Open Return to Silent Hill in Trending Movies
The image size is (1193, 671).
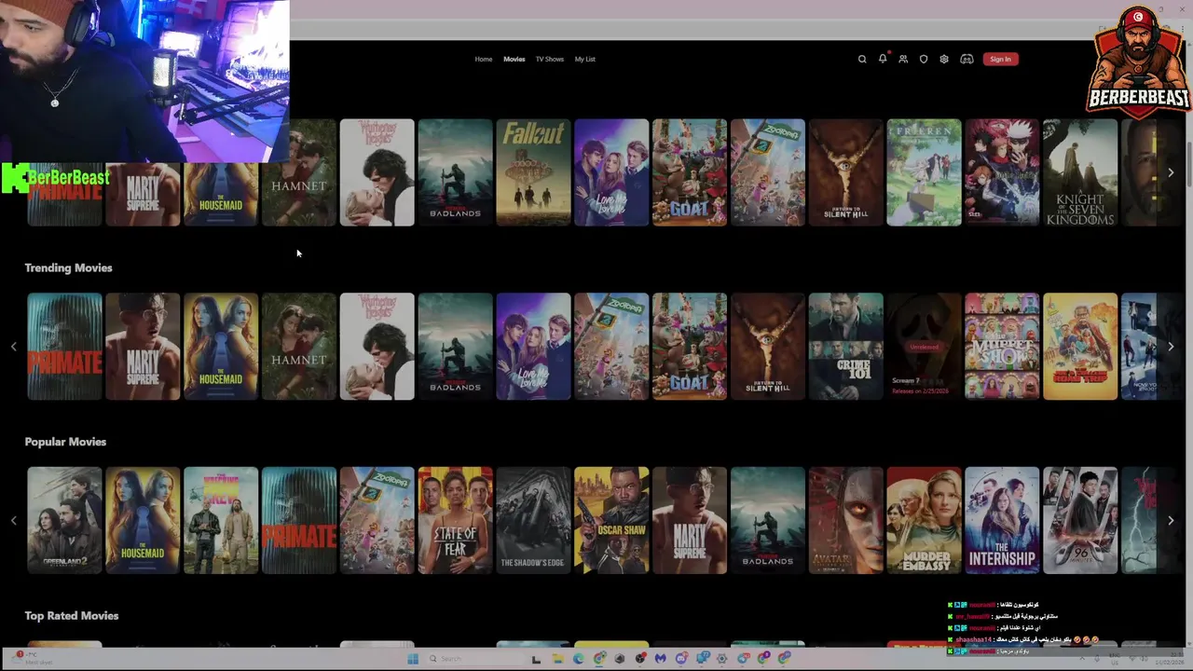pos(767,347)
